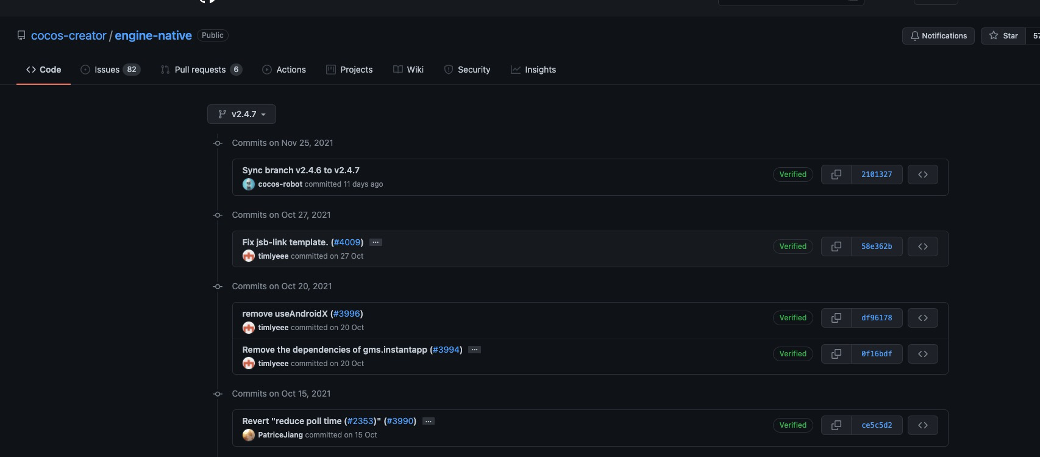1040x457 pixels.
Task: Copy full SHA for commit 58e362b
Action: (x=836, y=246)
